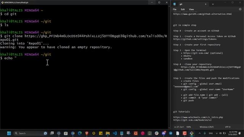Show hidden system tray icons
Image resolution: width=244 pixels, height=137 pixels.
coord(200,133)
